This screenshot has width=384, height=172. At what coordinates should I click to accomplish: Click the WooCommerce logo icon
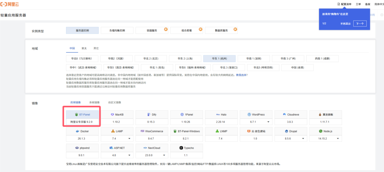tap(142, 131)
